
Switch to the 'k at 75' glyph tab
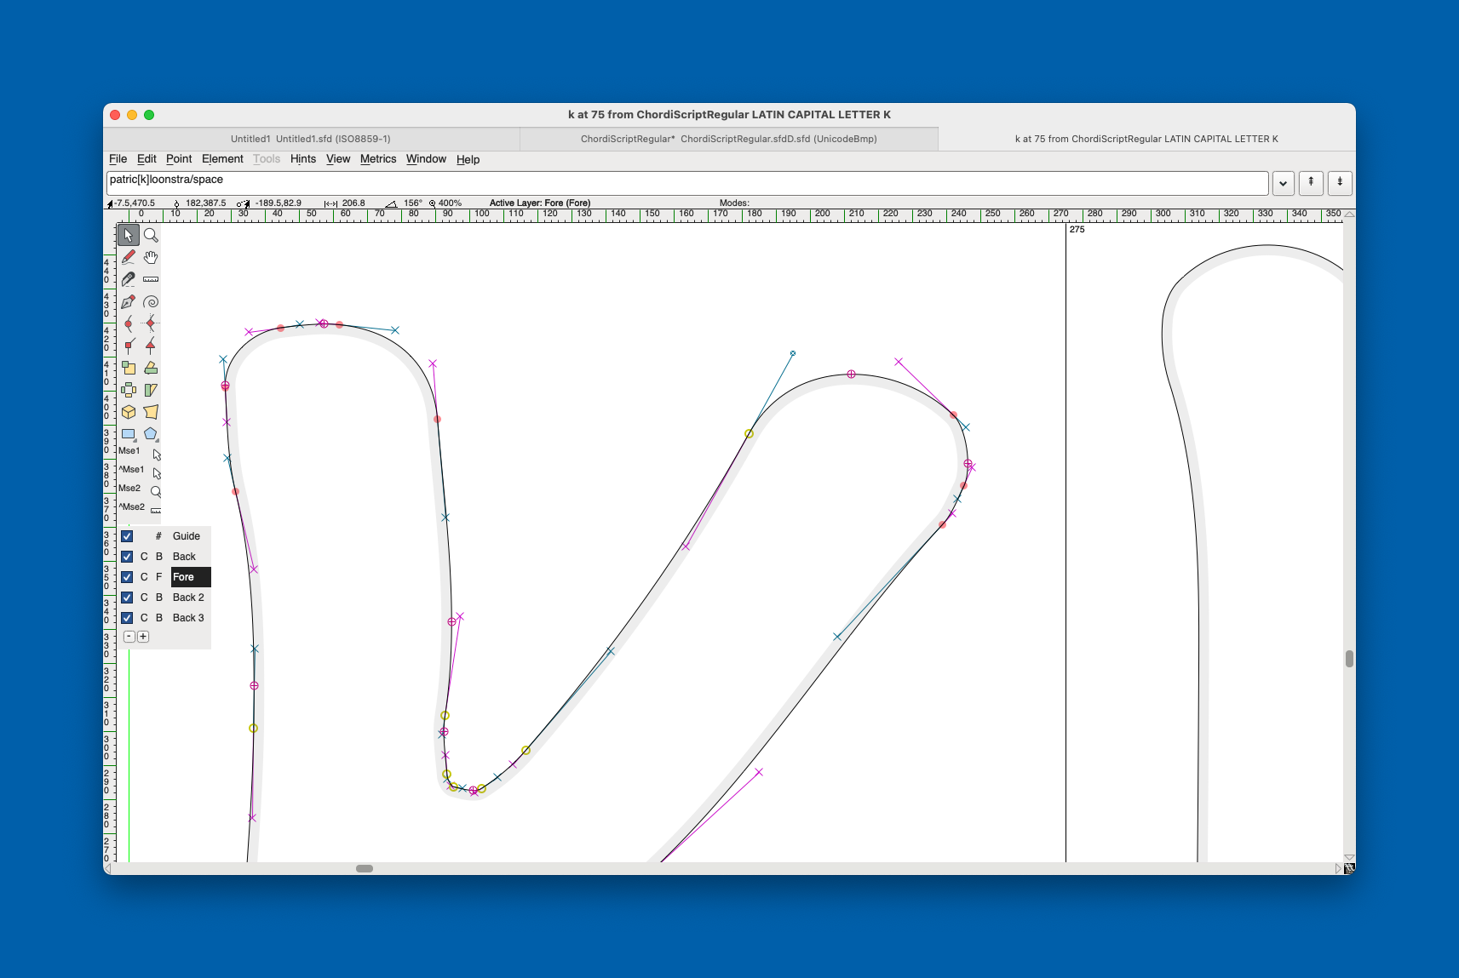1146,139
